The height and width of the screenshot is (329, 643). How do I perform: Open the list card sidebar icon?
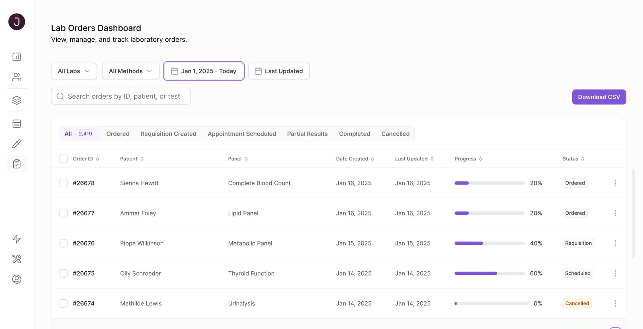click(x=17, y=124)
